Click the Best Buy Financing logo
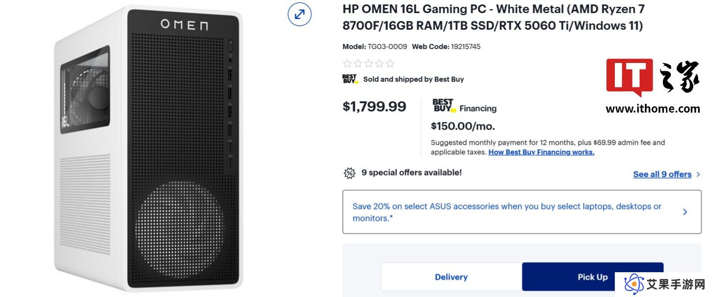This screenshot has width=714, height=297. 443,105
